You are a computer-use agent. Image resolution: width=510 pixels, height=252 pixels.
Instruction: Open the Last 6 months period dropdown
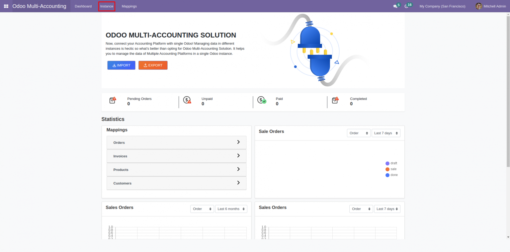(x=231, y=209)
